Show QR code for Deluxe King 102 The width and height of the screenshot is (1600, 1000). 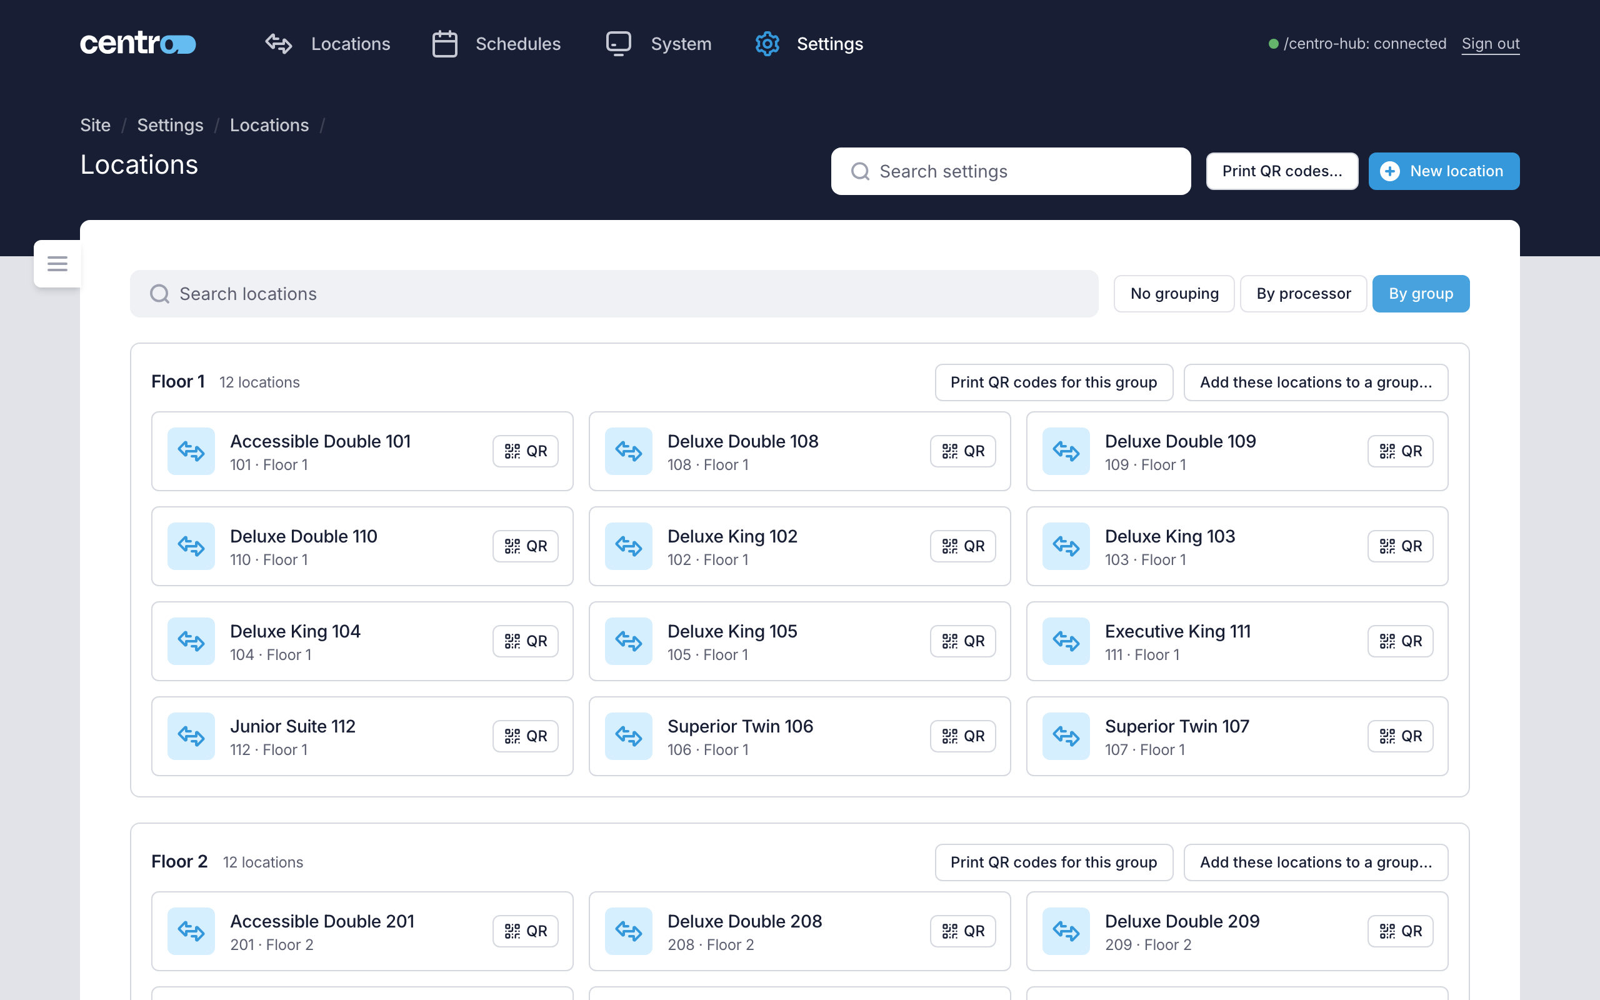(962, 546)
